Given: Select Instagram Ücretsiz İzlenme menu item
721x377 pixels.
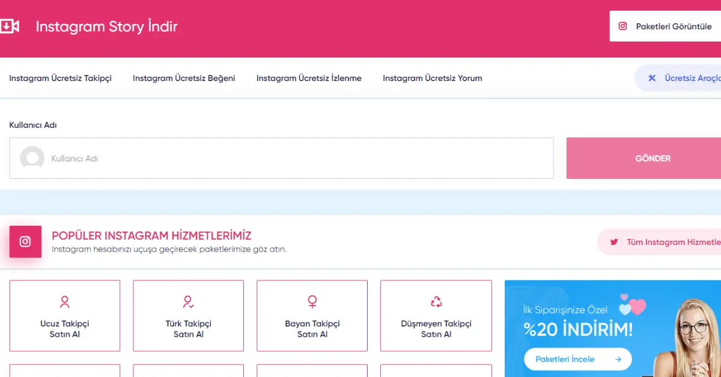Looking at the screenshot, I should point(309,78).
